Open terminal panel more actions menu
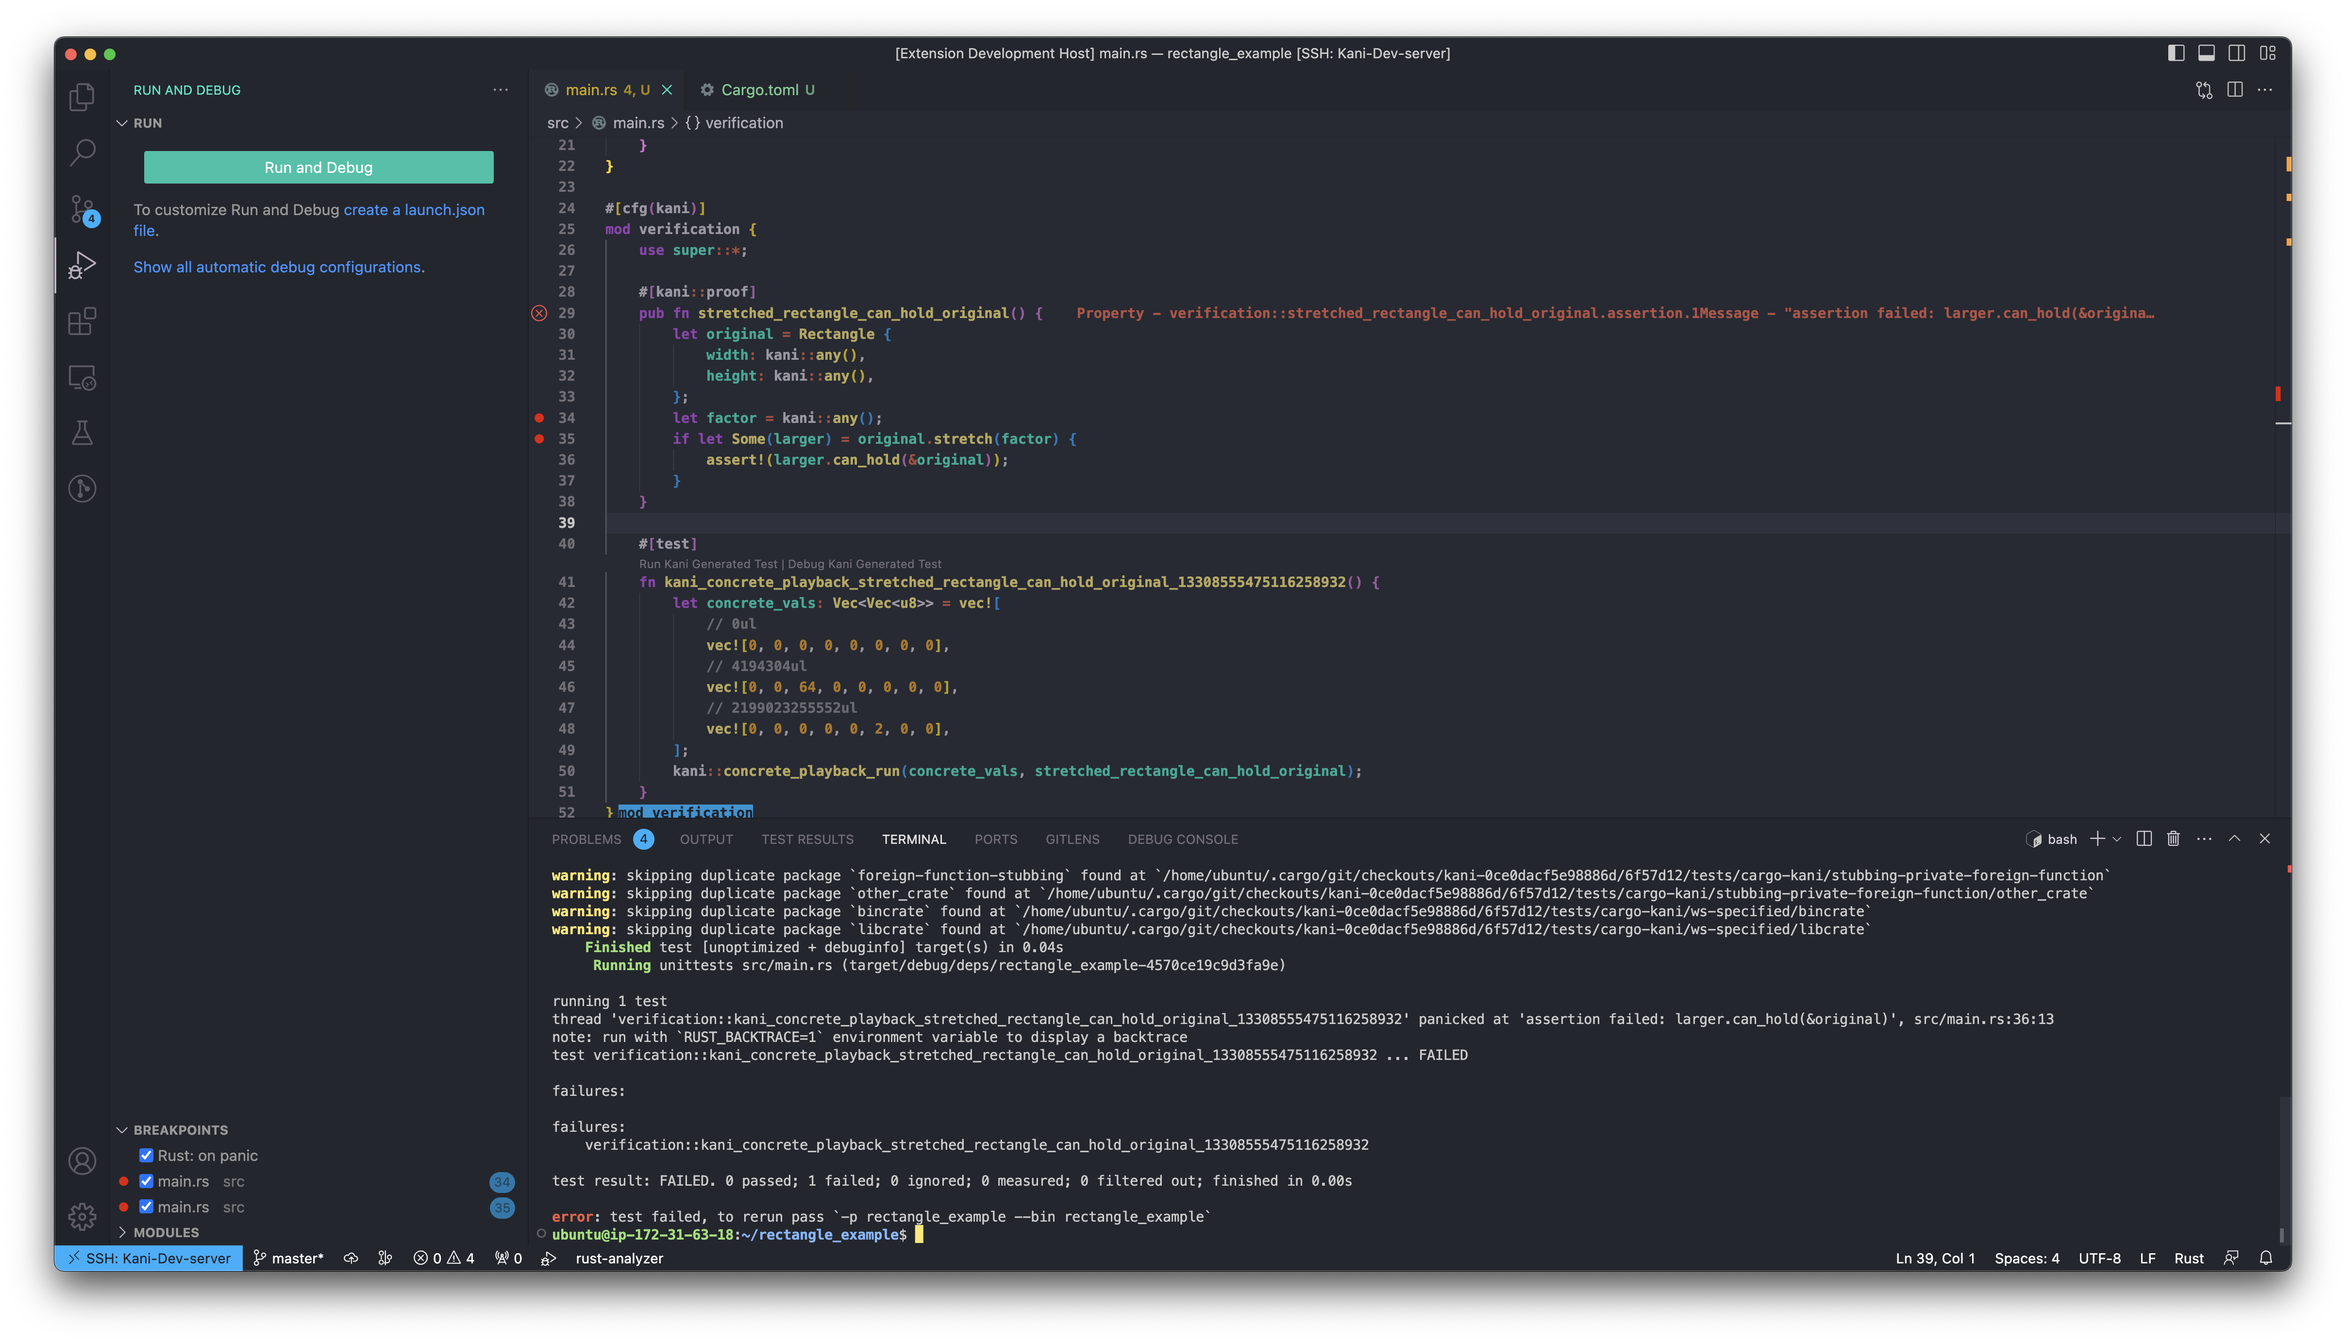2346x1343 pixels. click(2203, 839)
